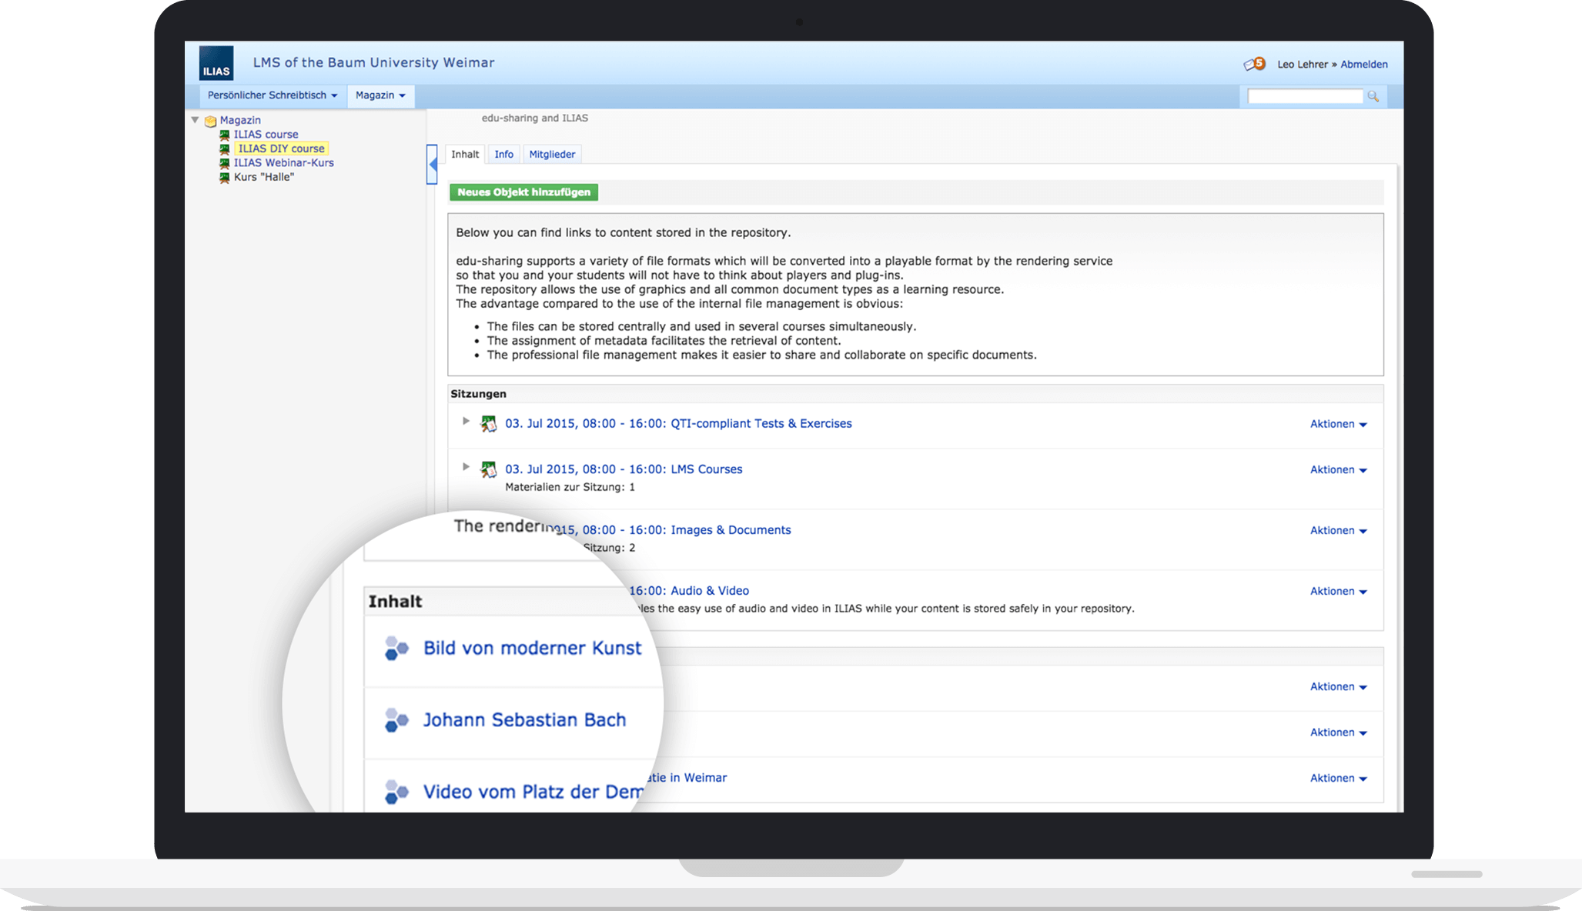Image resolution: width=1582 pixels, height=911 pixels.
Task: Click Aktionen dropdown for Images & Documents
Action: (1337, 530)
